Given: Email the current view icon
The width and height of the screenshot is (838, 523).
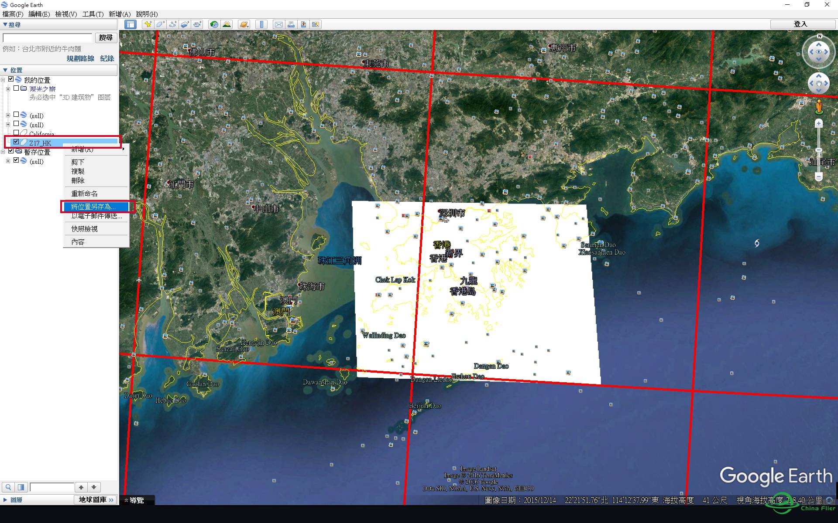Looking at the screenshot, I should [x=278, y=24].
